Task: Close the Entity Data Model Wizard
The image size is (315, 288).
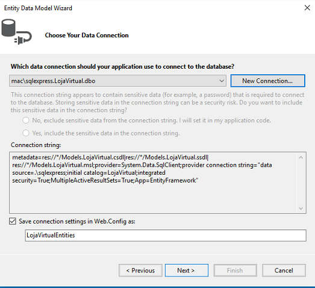Action: pos(307,8)
